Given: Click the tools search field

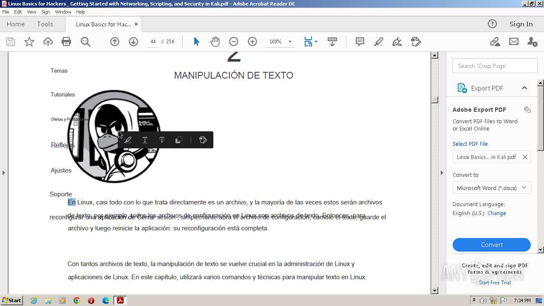Looking at the screenshot, I should (495, 66).
